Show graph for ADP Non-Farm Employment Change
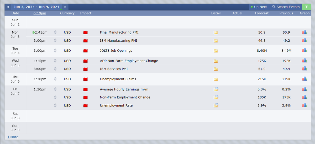Viewport: 315px width, 144px height. [305, 61]
